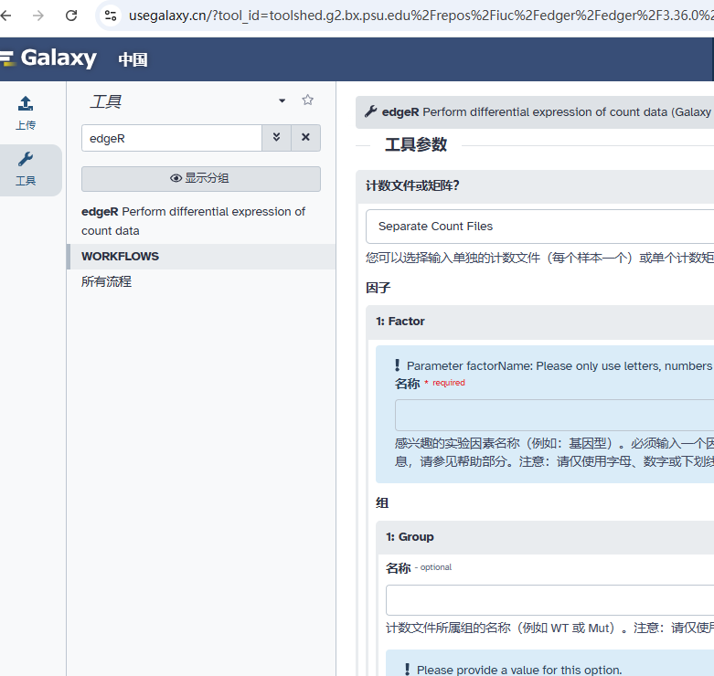This screenshot has height=676, width=714.
Task: Click the Galaxy logo
Action: [x=49, y=58]
